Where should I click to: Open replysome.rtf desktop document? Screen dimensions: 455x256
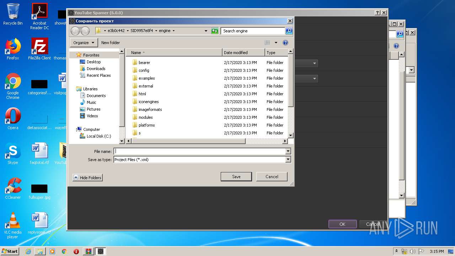39,223
